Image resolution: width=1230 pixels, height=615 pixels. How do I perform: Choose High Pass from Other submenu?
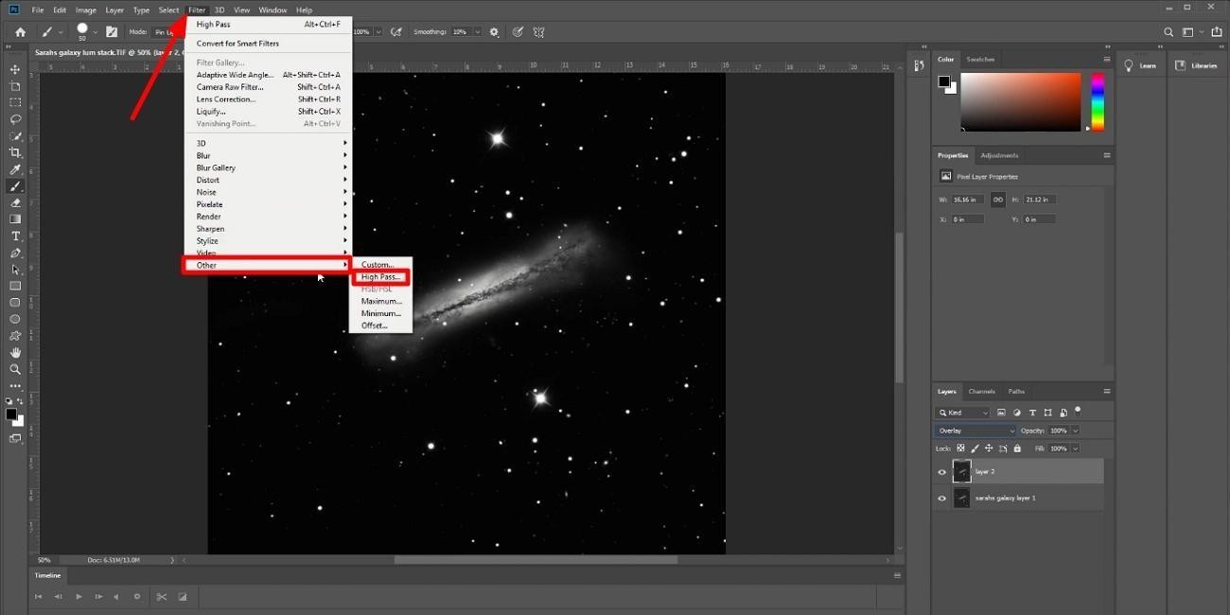click(380, 277)
